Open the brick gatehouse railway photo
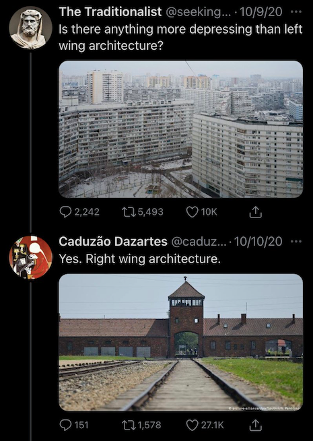 (x=181, y=342)
